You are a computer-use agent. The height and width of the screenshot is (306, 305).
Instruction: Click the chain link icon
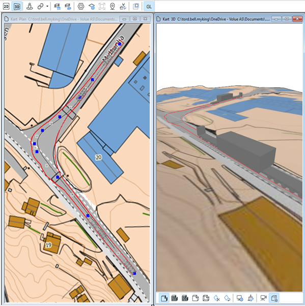pyautogui.click(x=40, y=7)
